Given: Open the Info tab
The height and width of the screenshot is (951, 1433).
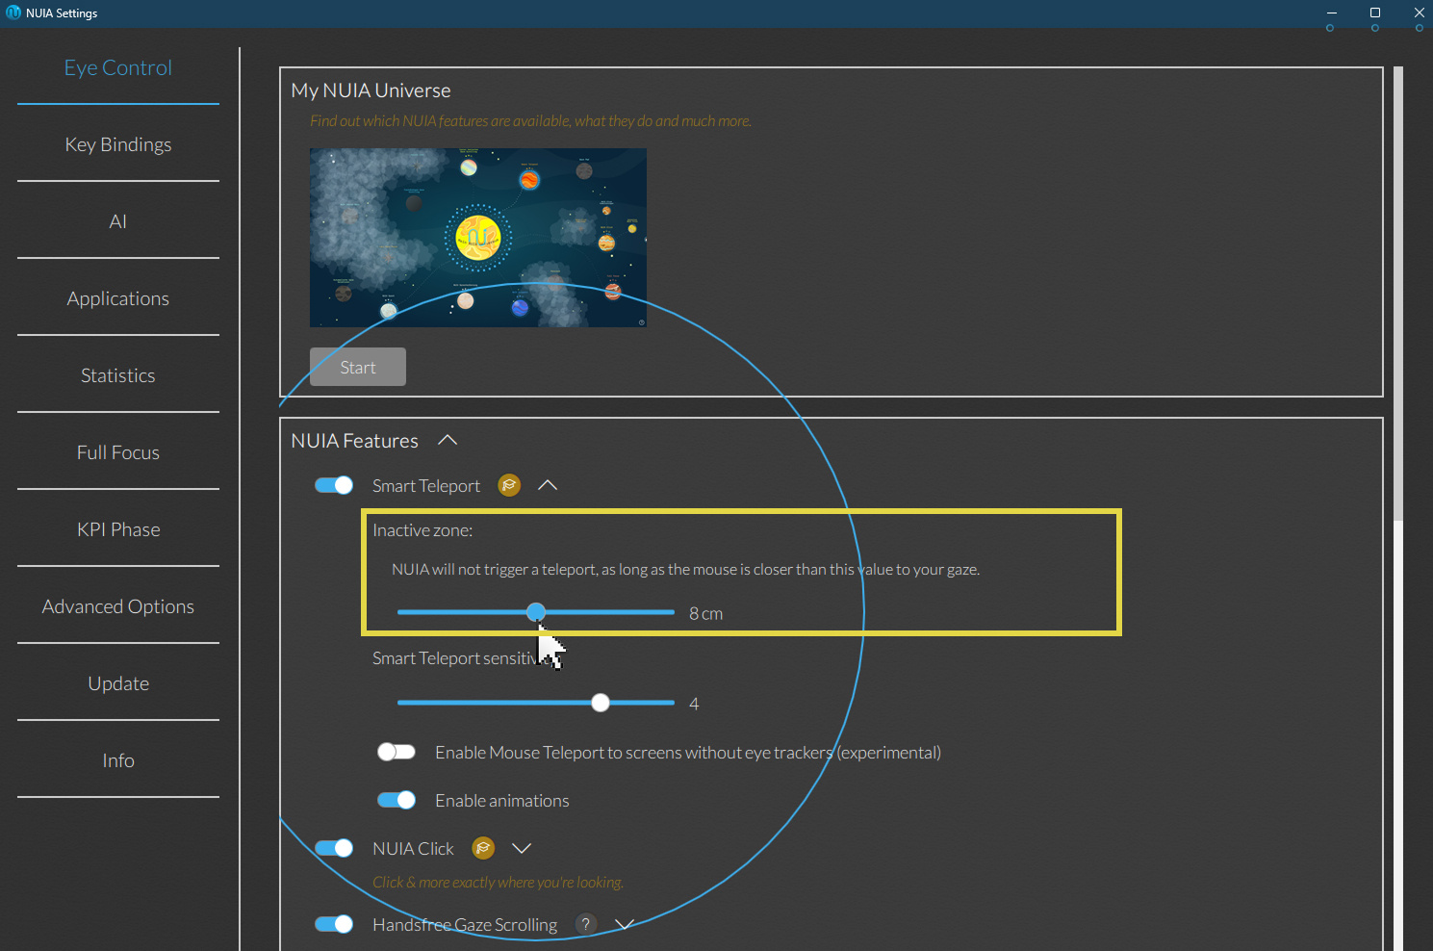Looking at the screenshot, I should [x=118, y=760].
